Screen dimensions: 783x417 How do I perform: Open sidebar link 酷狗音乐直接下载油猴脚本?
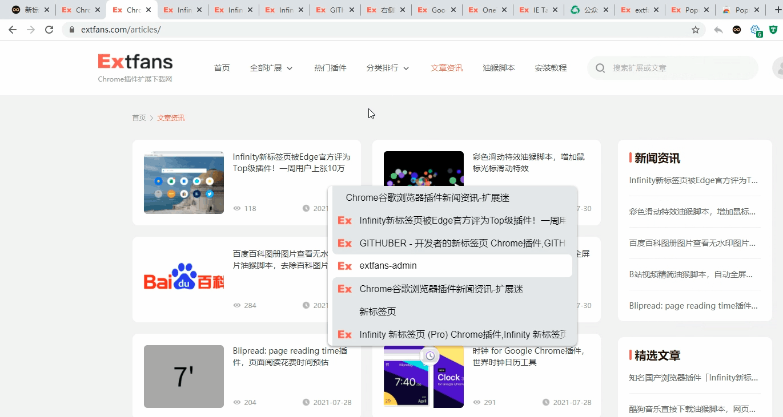click(693, 409)
